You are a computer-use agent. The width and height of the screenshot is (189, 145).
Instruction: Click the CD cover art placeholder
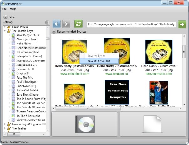(x=85, y=124)
